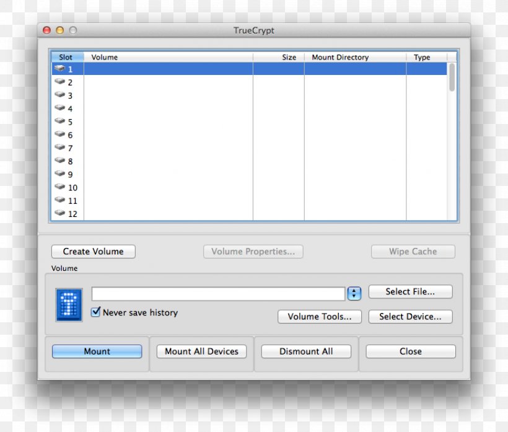The image size is (508, 432).
Task: Open Select Device dialog
Action: 410,317
